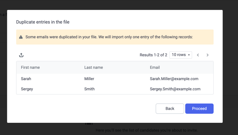The image size is (238, 135).
Task: Select the first name cell "Sergey"
Action: click(27, 89)
